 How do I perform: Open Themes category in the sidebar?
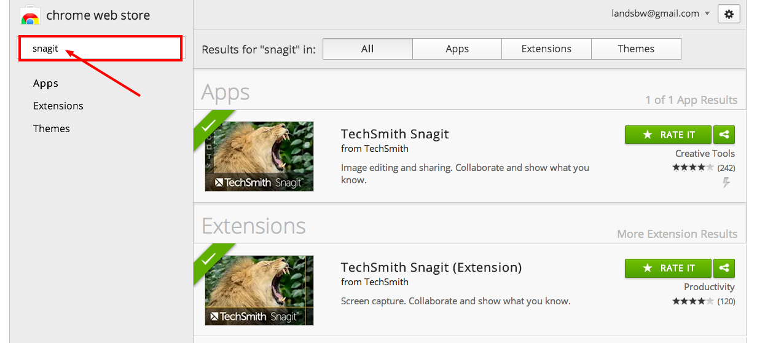[x=52, y=128]
